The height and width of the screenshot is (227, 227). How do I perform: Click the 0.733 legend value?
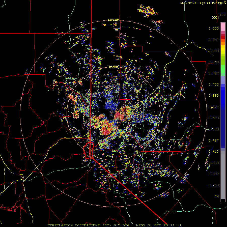point(214,84)
